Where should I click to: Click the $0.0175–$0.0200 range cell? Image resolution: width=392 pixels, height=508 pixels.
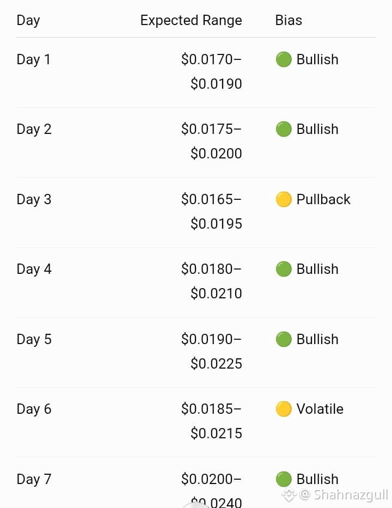click(x=212, y=141)
